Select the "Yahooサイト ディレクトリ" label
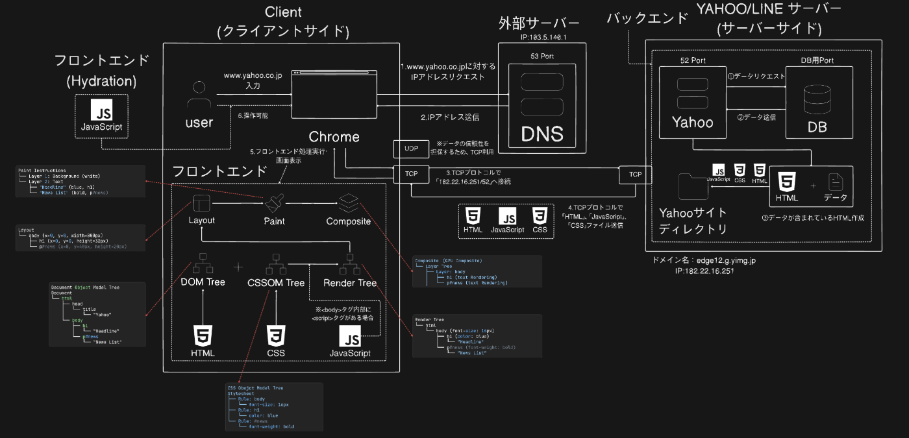This screenshot has width=909, height=438. click(693, 221)
